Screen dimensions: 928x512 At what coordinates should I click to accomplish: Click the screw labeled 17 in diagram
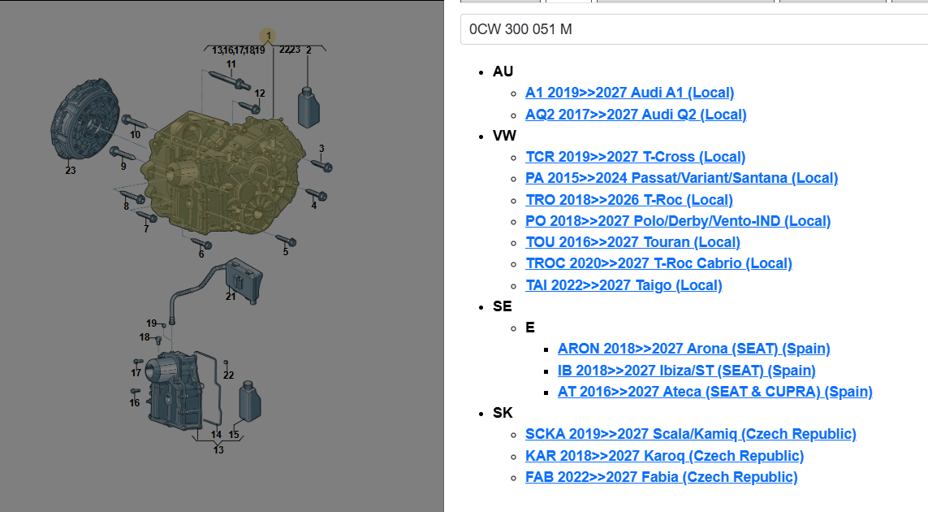pos(138,362)
